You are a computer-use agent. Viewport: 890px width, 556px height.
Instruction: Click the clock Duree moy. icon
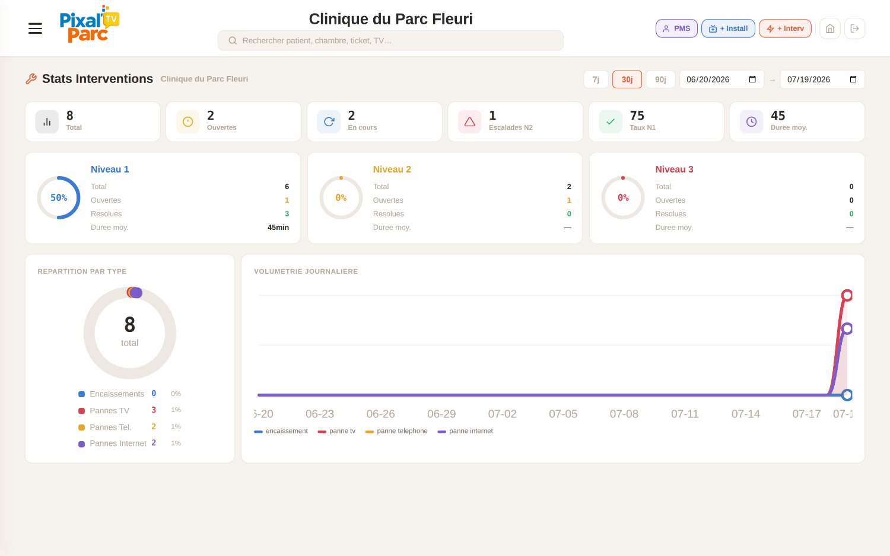point(751,122)
